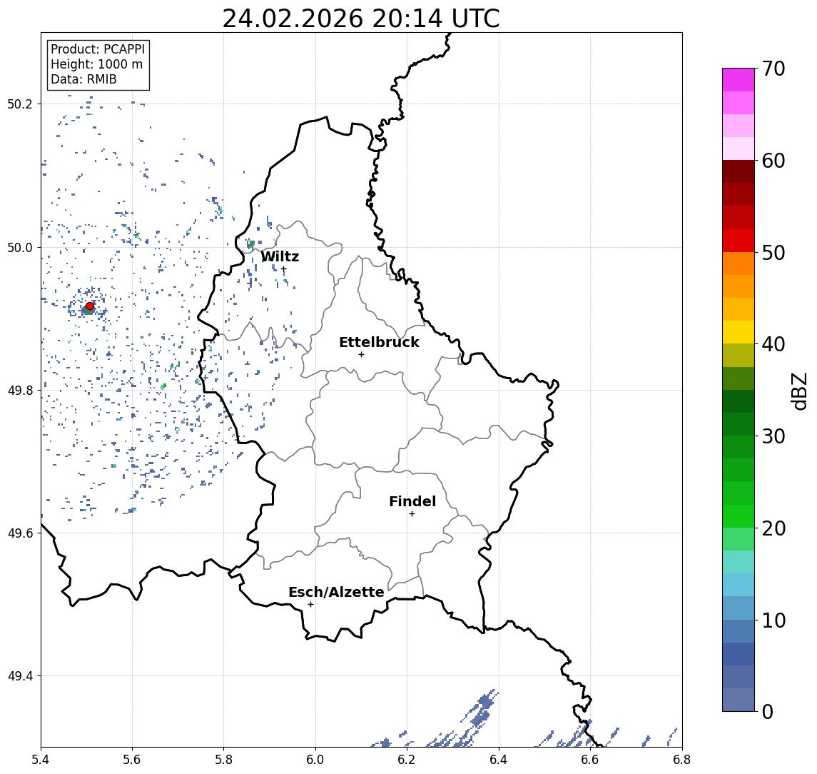The height and width of the screenshot is (774, 817).
Task: Click the 'Data: RMIB' text
Action: coord(83,79)
